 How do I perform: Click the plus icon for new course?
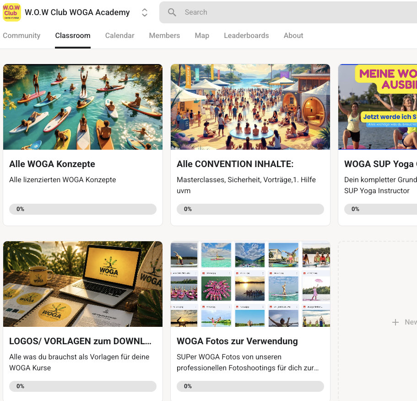(395, 322)
